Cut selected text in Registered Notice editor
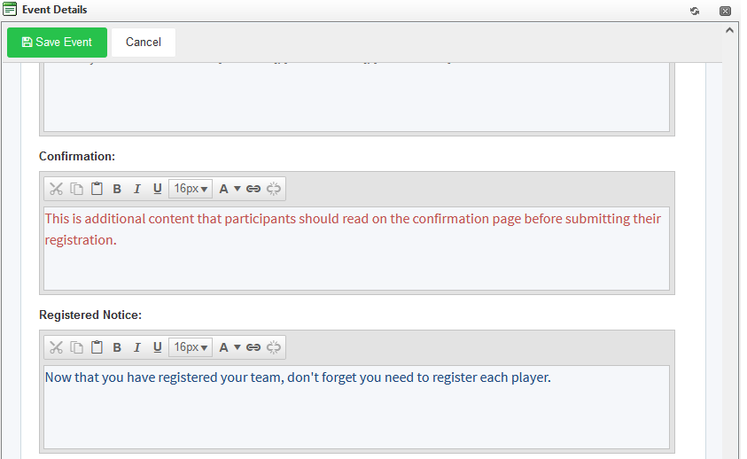The height and width of the screenshot is (459, 747). 56,347
